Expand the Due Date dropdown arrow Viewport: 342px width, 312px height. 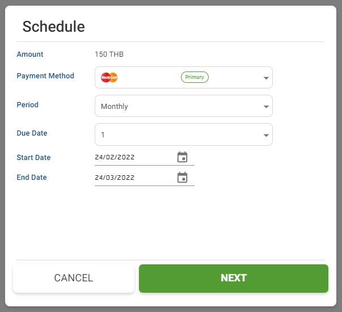[266, 135]
